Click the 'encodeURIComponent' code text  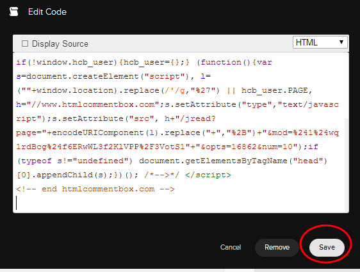point(98,132)
